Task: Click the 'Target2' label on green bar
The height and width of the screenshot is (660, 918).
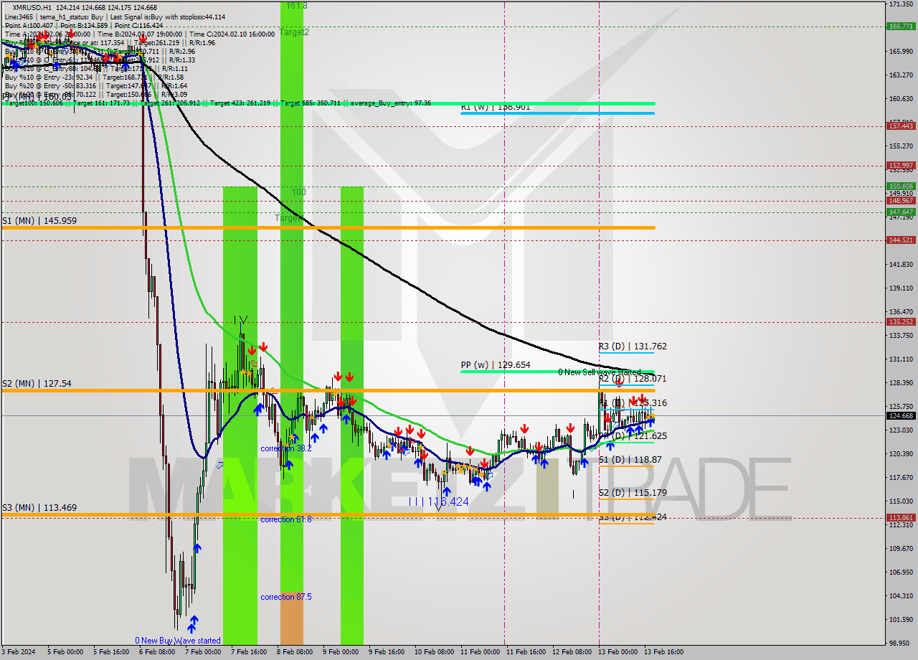Action: (295, 32)
